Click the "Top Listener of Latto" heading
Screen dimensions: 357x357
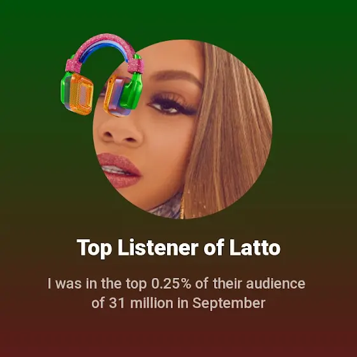click(x=178, y=248)
